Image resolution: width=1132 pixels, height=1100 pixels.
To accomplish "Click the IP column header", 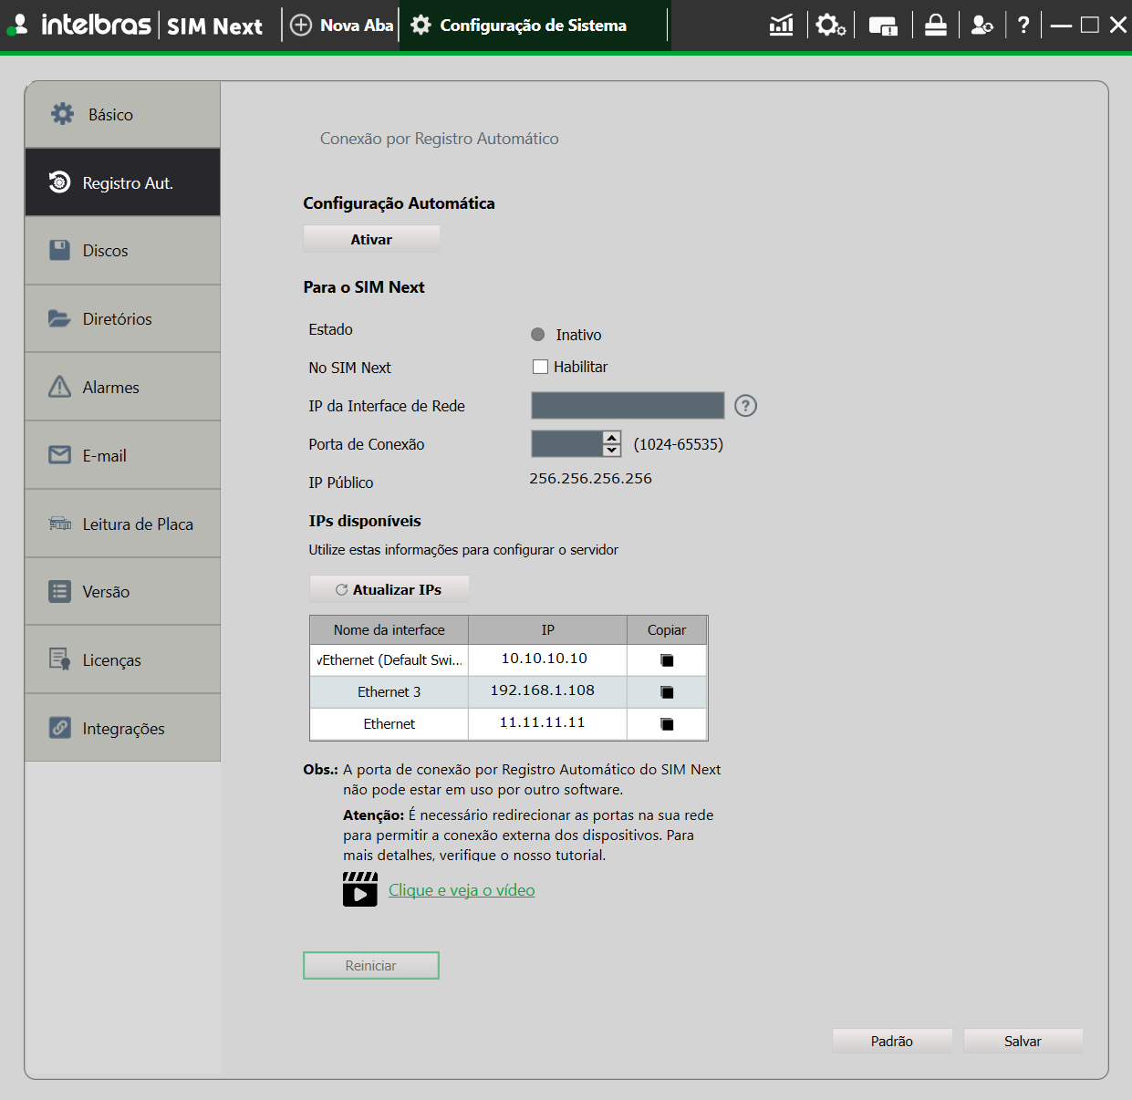I will (x=547, y=630).
